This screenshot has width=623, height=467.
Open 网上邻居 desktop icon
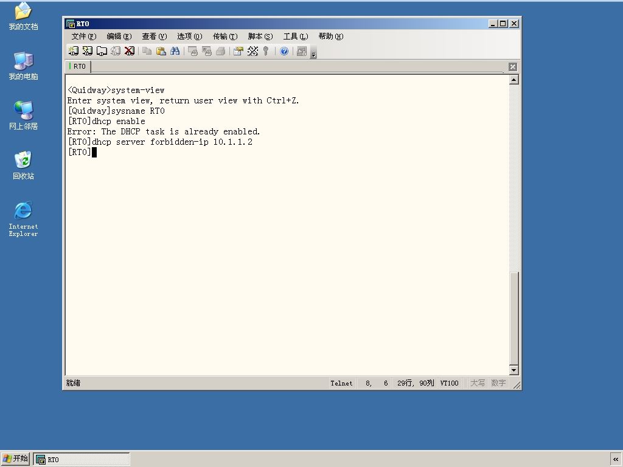click(x=23, y=116)
